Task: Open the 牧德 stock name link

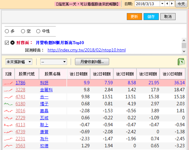Action: pyautogui.click(x=44, y=146)
